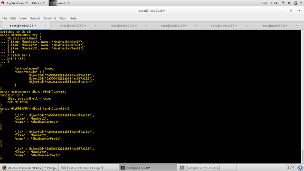Click the name 4hathackerTest1 result line
The height and width of the screenshot is (171, 304).
pyautogui.click(x=38, y=155)
